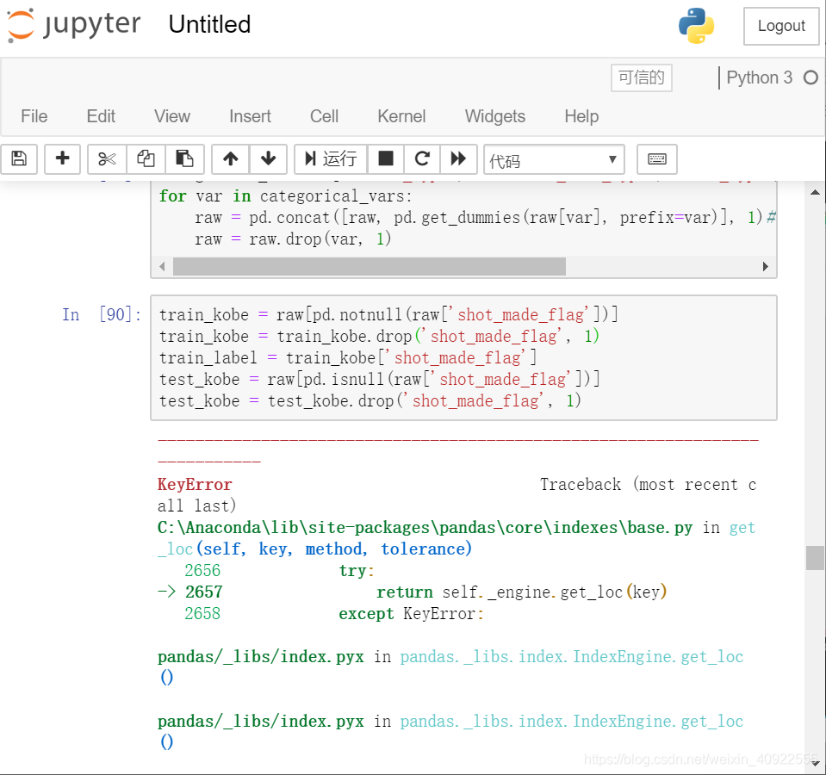
Task: Click the vertical scrollbar down arrow
Action: coord(815,763)
